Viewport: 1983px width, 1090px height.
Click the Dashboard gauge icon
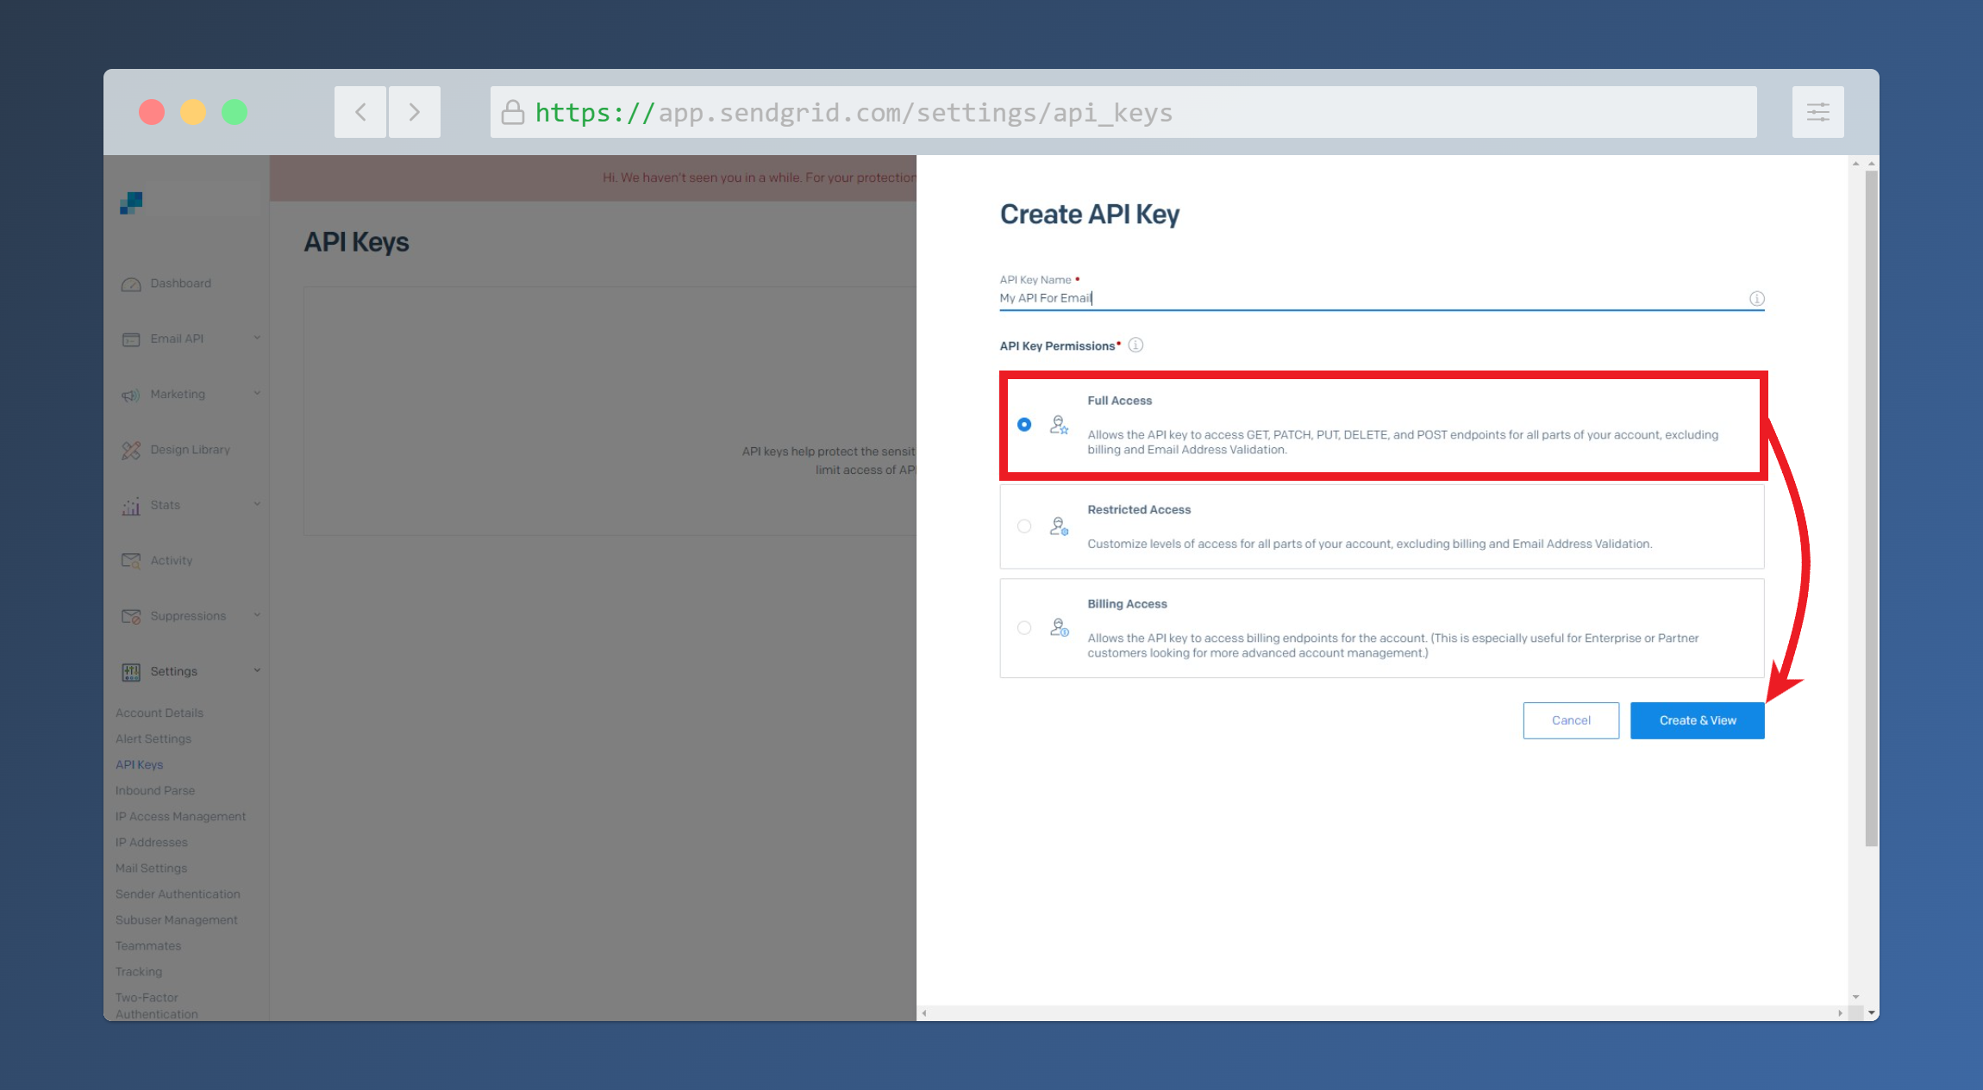(x=131, y=284)
